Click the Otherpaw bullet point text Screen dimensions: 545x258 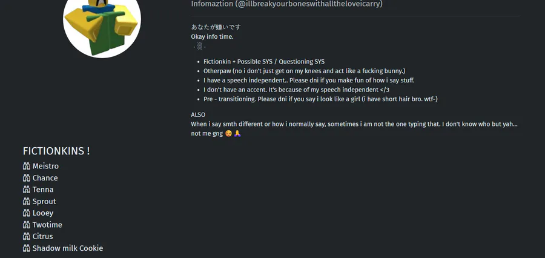[304, 71]
